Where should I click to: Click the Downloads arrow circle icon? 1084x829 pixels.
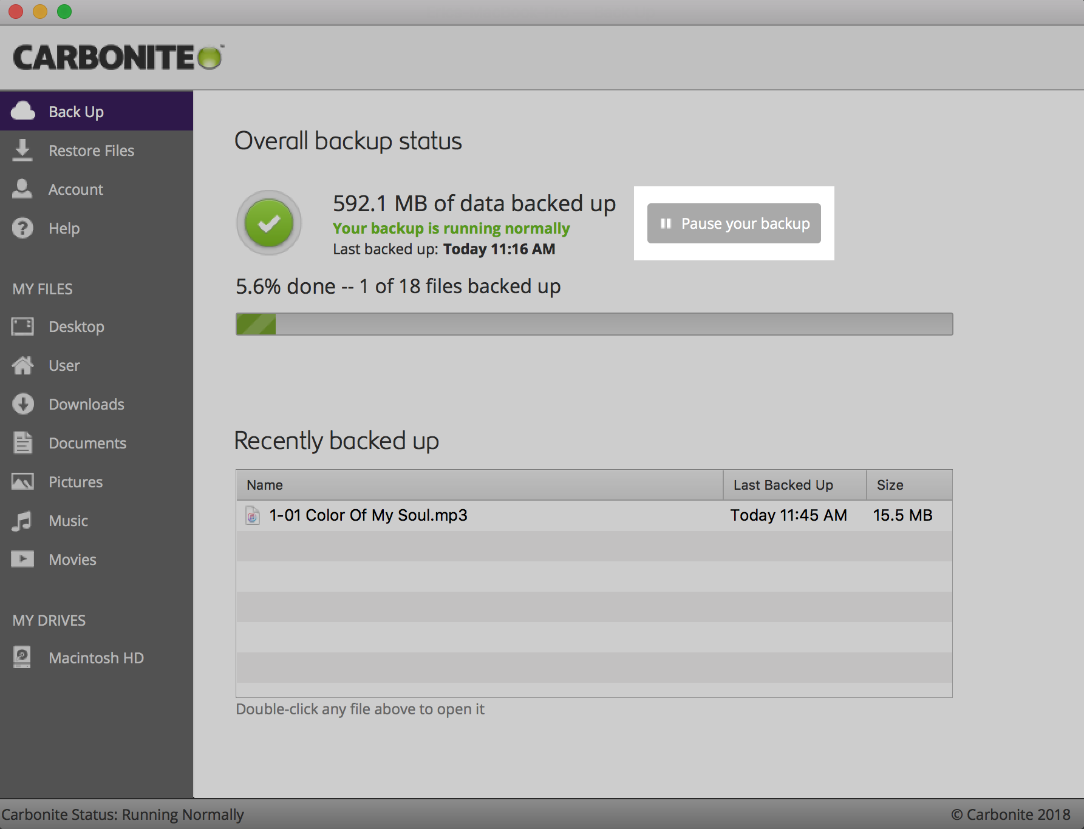click(x=22, y=404)
